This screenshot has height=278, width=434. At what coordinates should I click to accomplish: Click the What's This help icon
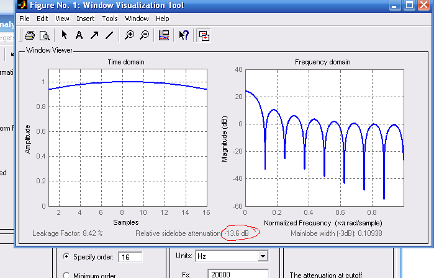tap(184, 35)
